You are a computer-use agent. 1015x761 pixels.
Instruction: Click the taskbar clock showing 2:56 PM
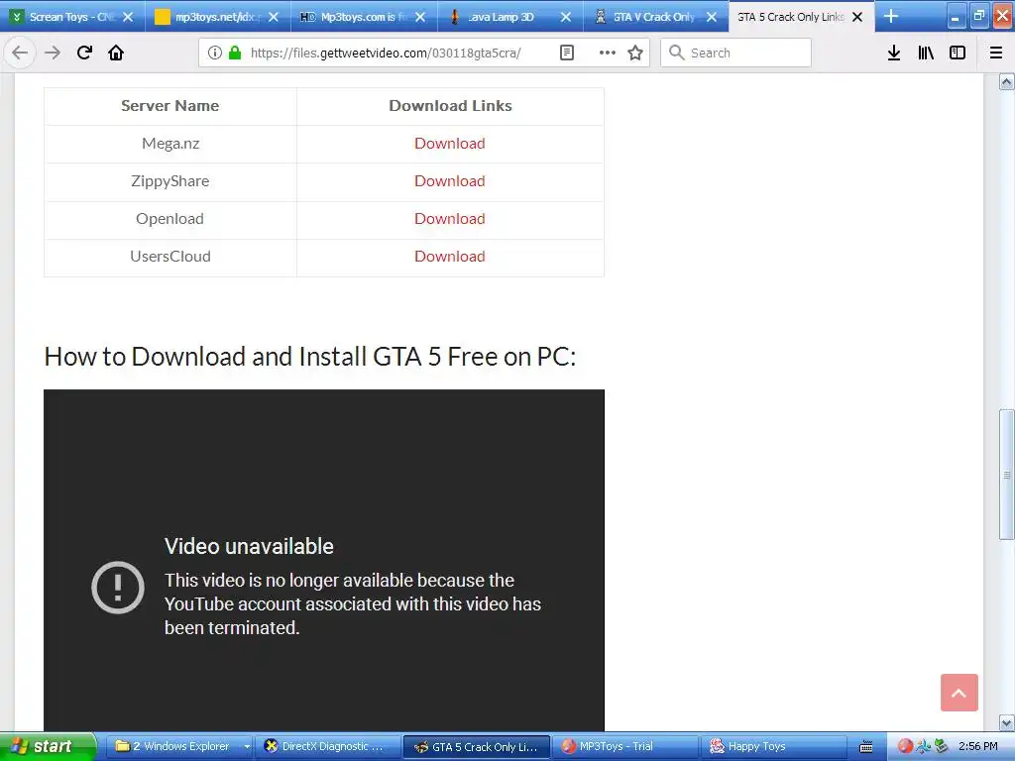click(x=978, y=746)
